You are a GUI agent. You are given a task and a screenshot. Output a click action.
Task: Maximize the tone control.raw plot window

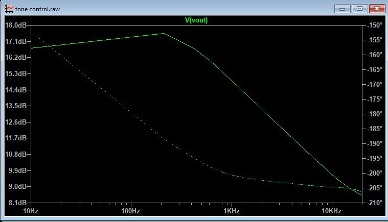click(359, 9)
